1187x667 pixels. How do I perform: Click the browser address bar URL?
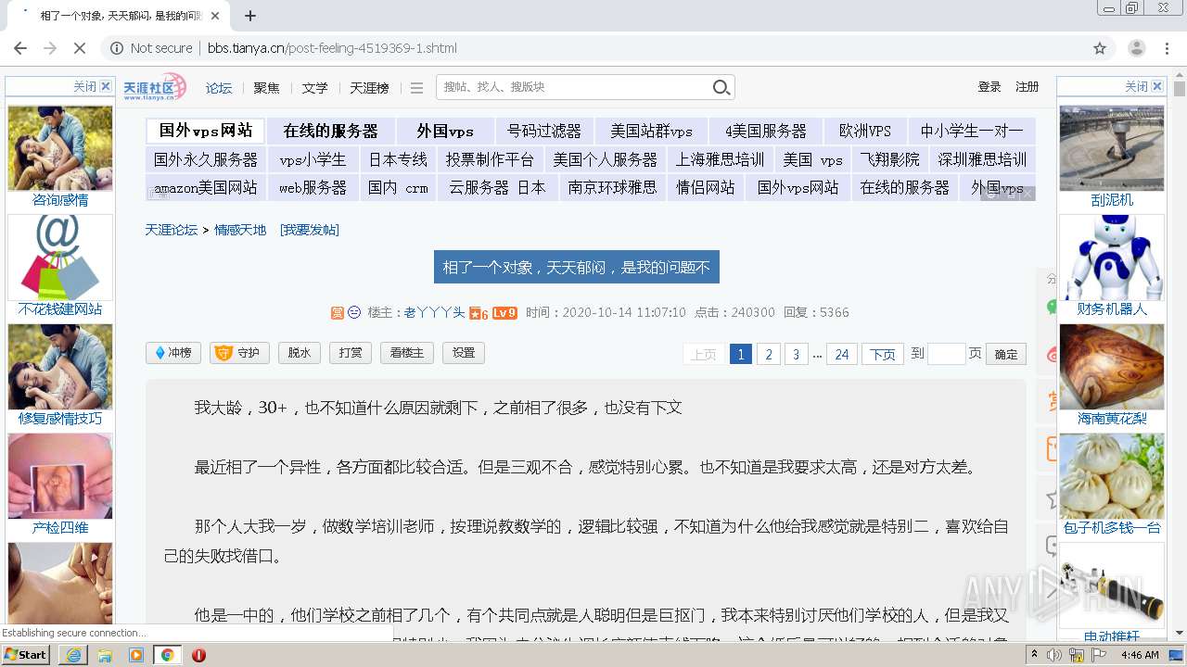(x=332, y=48)
